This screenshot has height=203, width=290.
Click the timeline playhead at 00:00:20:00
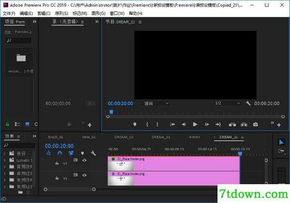click(x=240, y=154)
